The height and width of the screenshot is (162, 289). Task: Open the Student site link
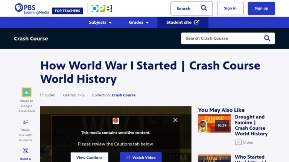[183, 22]
